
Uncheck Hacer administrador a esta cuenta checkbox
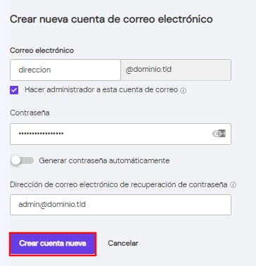[x=14, y=90]
